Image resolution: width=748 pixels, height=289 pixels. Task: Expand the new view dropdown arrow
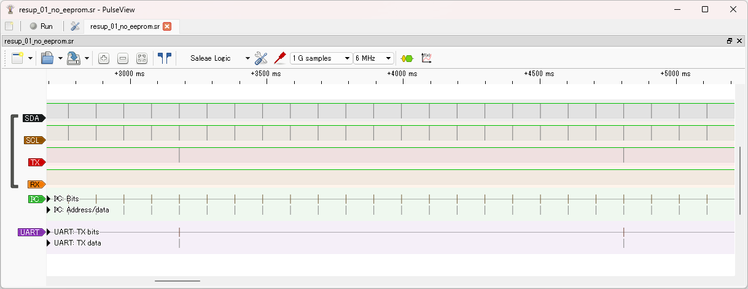pos(30,58)
